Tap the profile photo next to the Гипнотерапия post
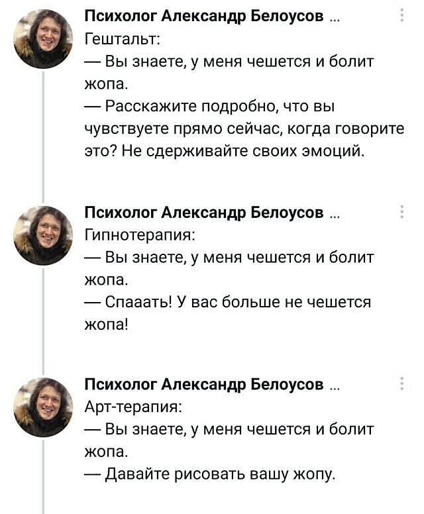 click(43, 235)
